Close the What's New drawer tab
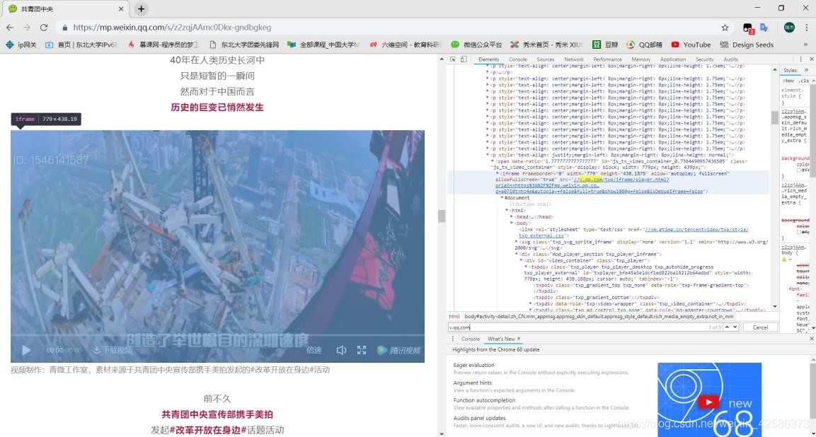 point(519,339)
